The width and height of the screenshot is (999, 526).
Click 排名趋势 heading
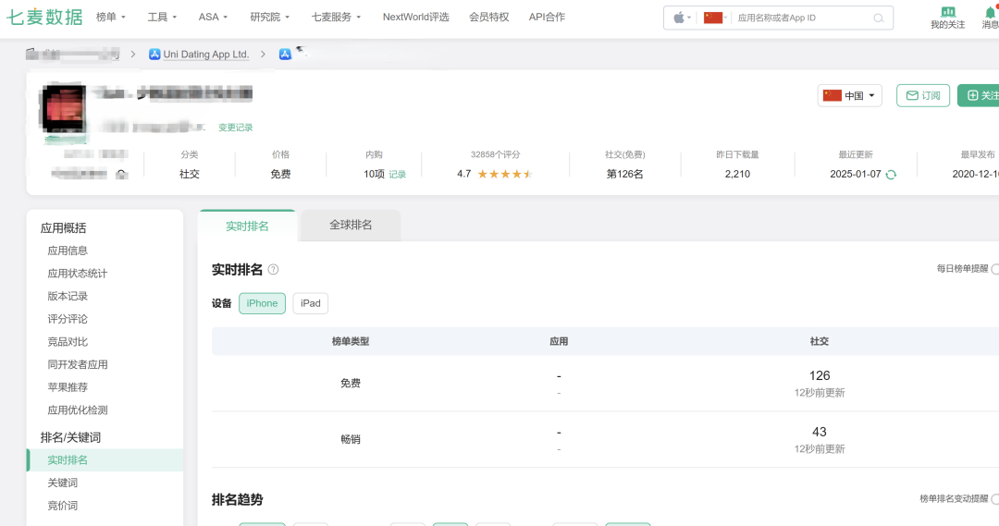coord(237,500)
